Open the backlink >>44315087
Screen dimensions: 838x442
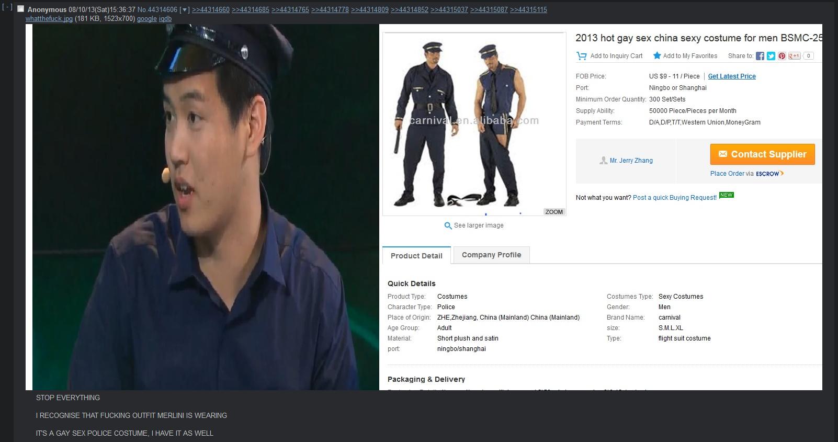coord(489,10)
